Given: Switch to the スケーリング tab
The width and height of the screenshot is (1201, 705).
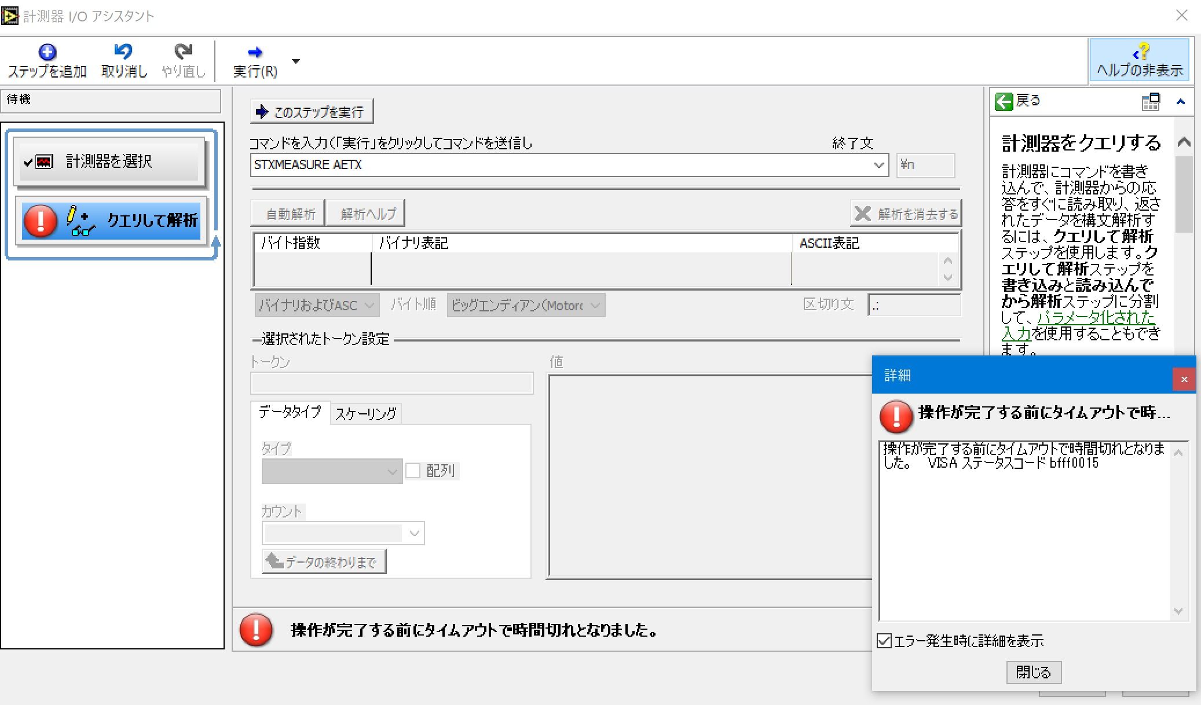Looking at the screenshot, I should tap(365, 414).
